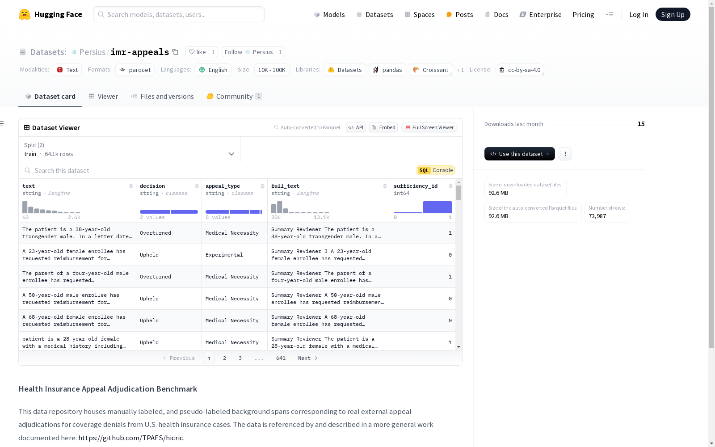Click the Log In link
Image resolution: width=715 pixels, height=447 pixels.
click(639, 14)
